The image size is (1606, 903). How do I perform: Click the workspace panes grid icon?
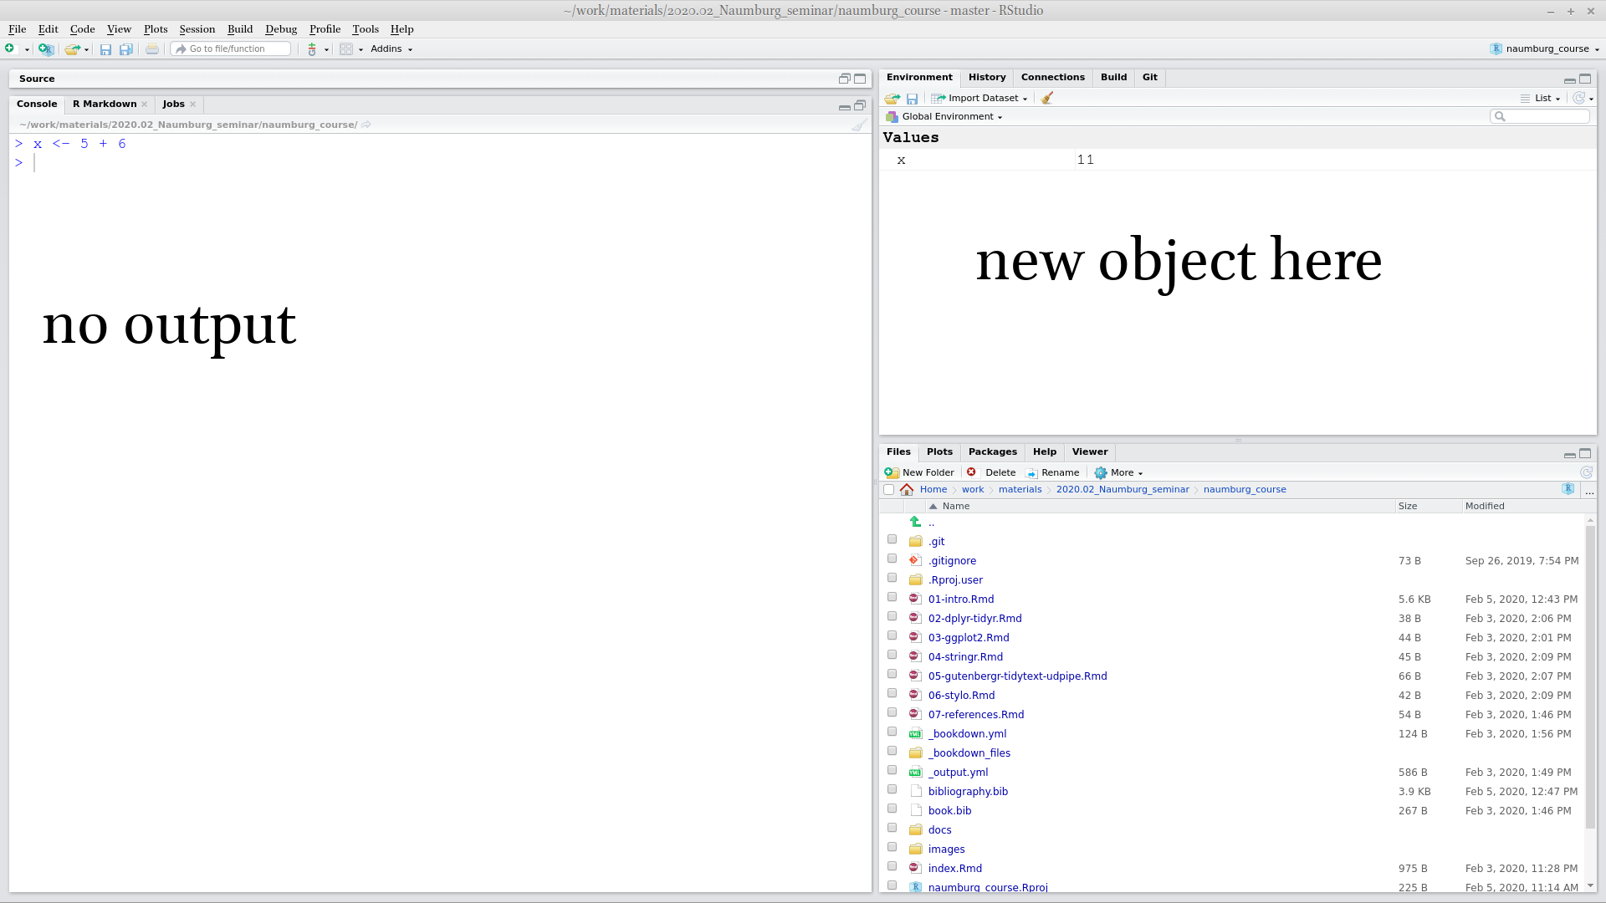pos(345,49)
